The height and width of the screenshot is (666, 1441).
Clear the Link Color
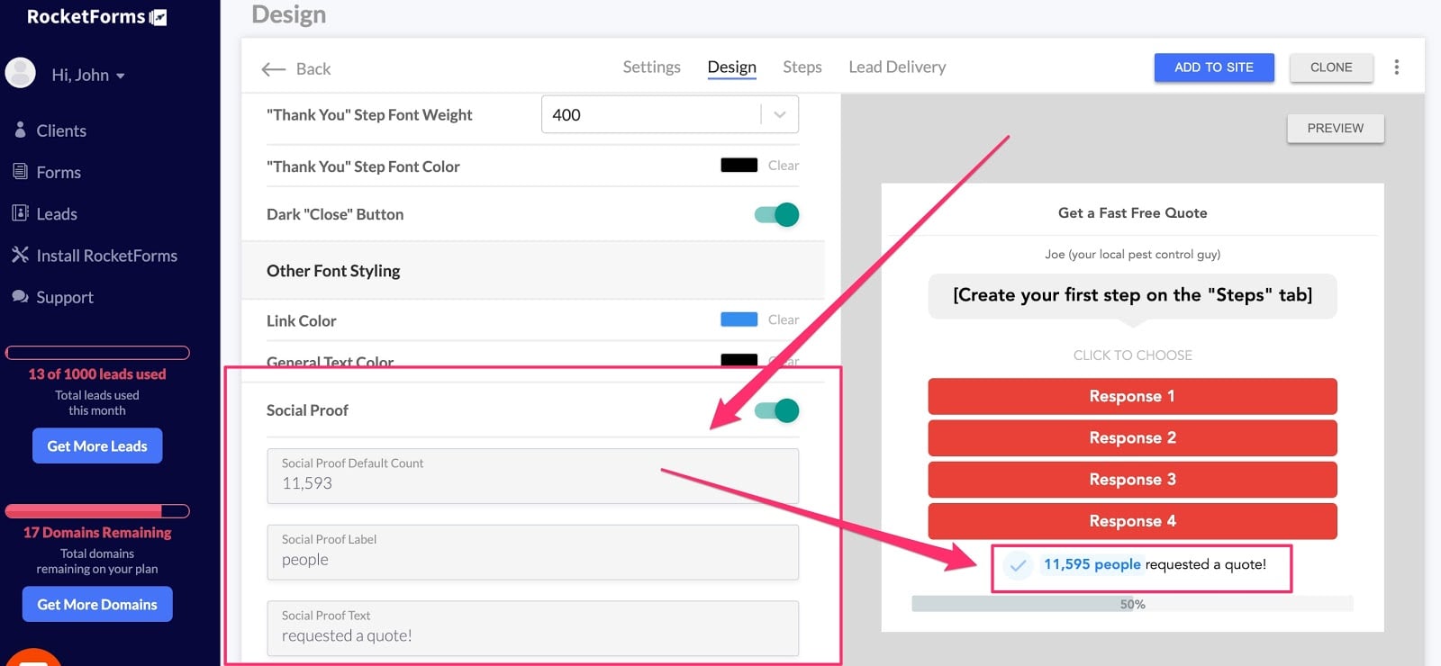point(784,319)
